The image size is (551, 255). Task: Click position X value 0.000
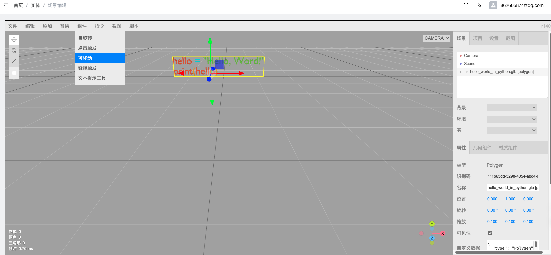[x=492, y=199]
